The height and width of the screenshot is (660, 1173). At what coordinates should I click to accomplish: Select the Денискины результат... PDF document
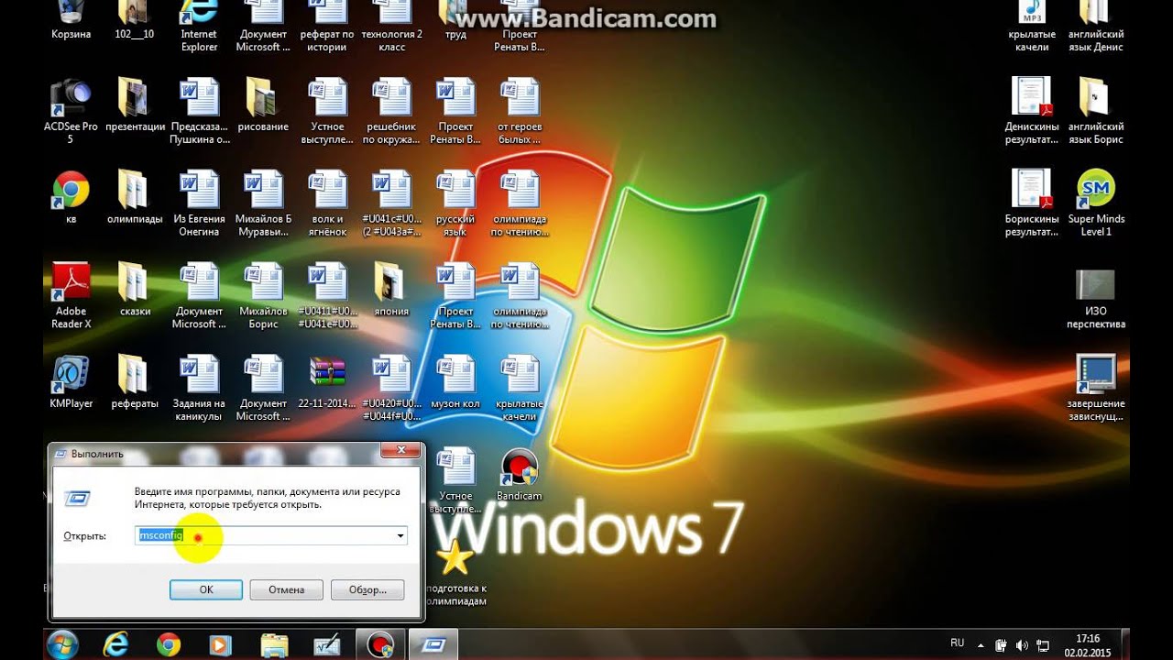tap(1032, 111)
